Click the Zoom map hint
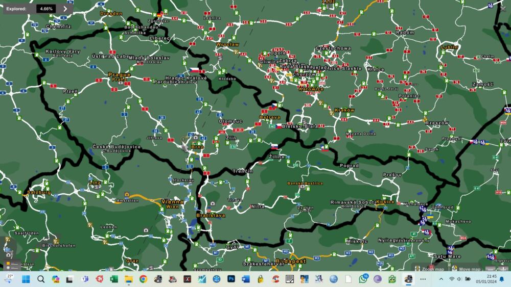Image resolution: width=511 pixels, height=287 pixels. click(x=429, y=269)
